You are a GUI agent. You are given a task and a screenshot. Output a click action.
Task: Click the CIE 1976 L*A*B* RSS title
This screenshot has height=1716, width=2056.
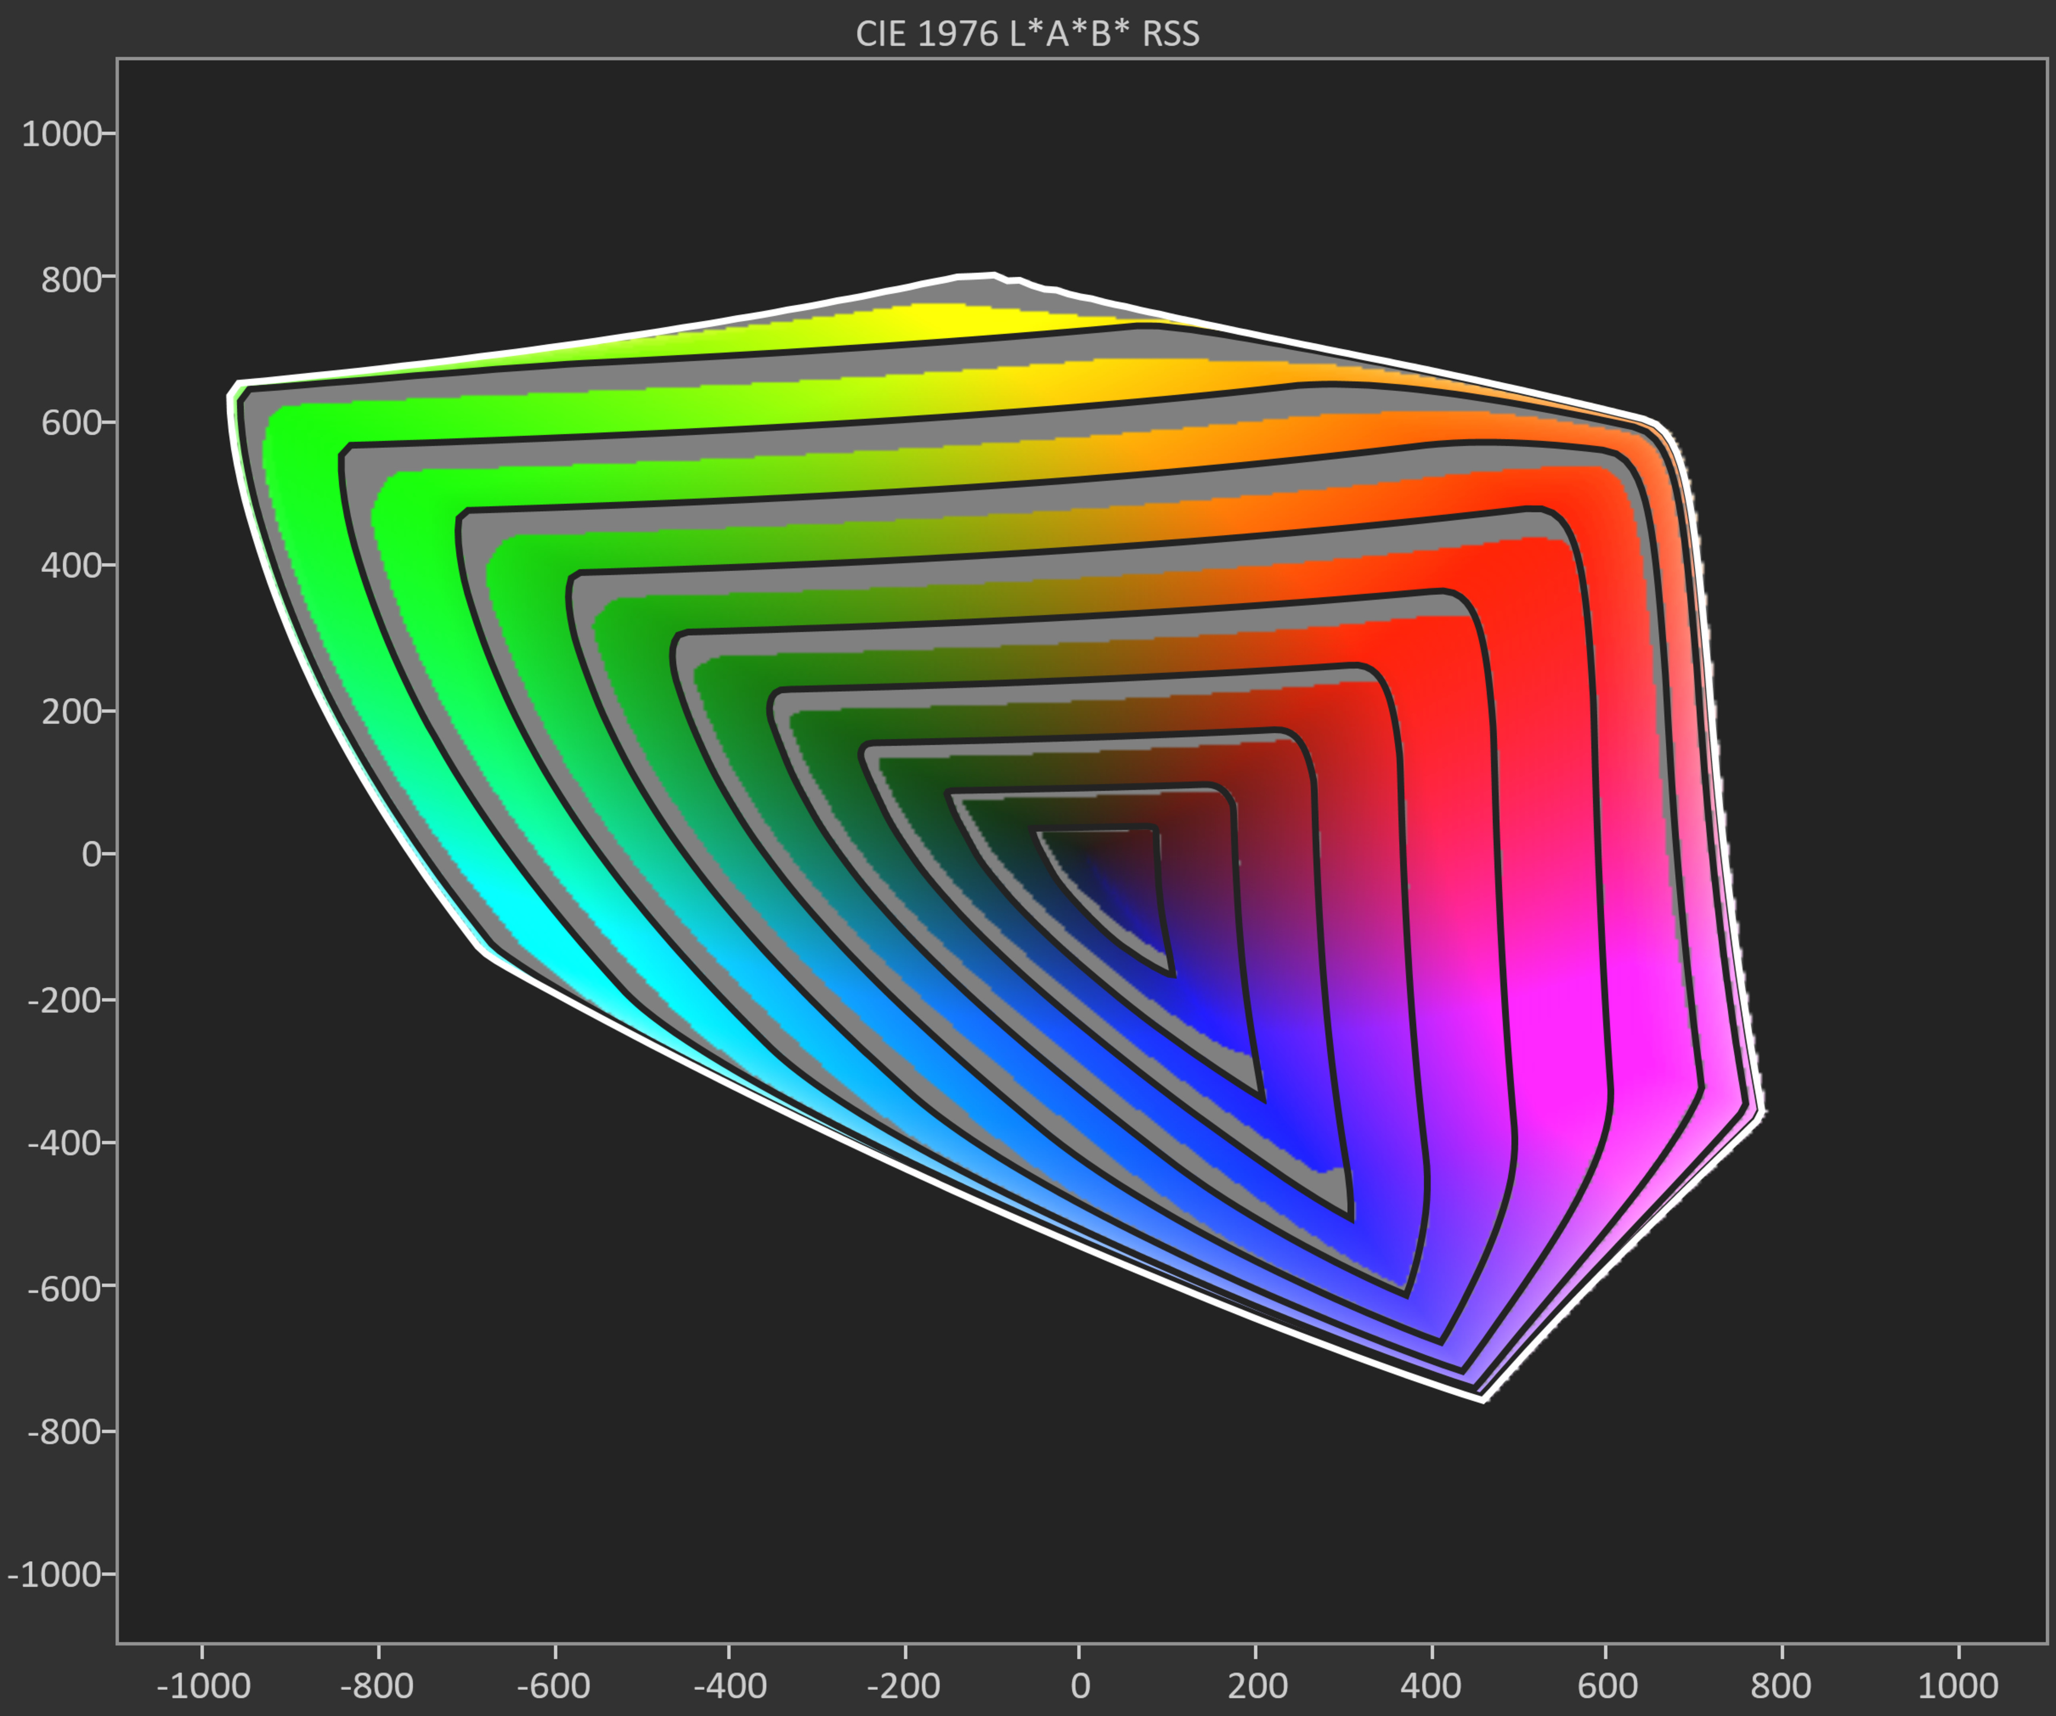[1027, 33]
